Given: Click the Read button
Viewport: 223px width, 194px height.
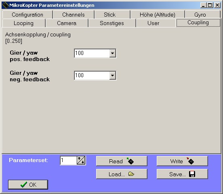Looking at the screenshot, I should tap(122, 161).
